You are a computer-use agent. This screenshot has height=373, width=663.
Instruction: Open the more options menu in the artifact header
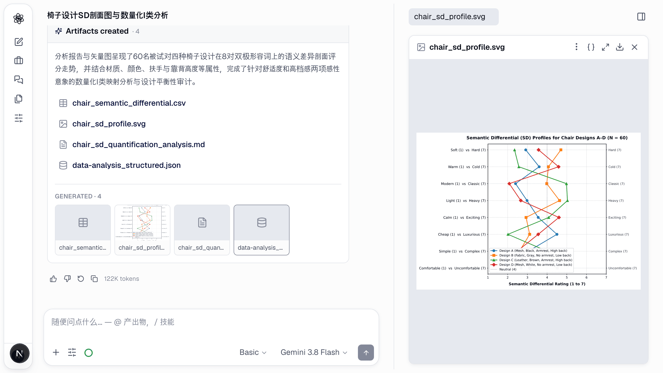pyautogui.click(x=576, y=47)
